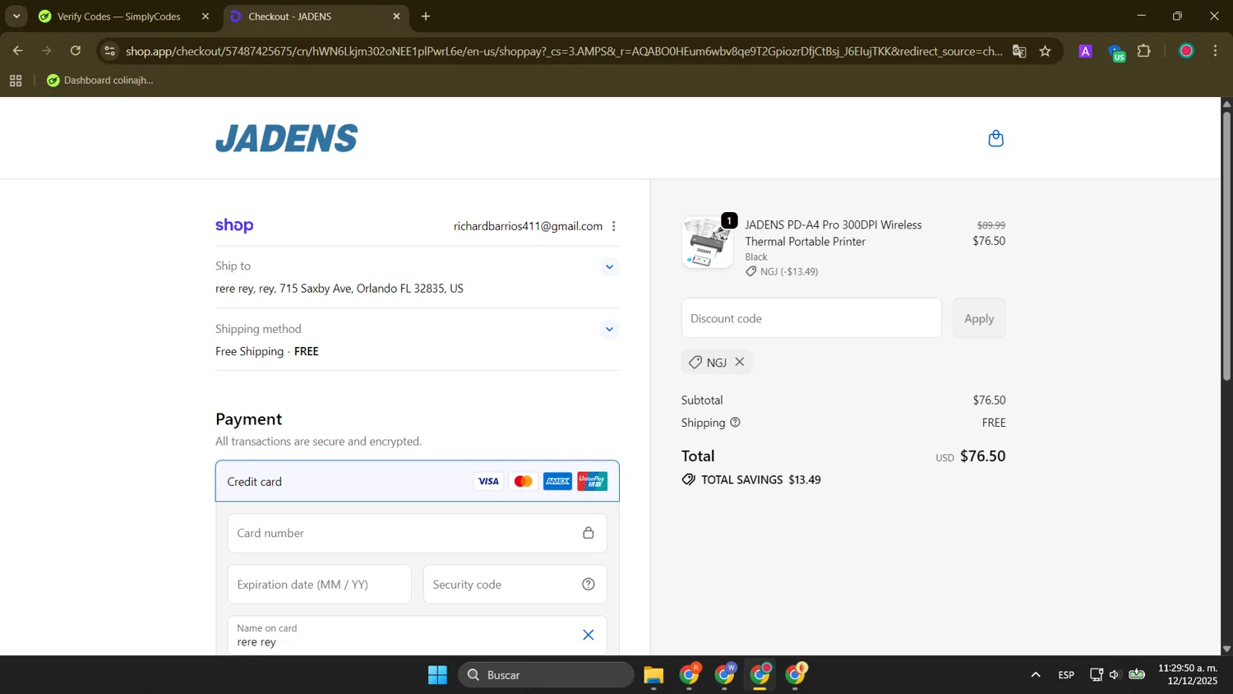Click the page vertical scrollbar
Image resolution: width=1233 pixels, height=694 pixels.
1227,247
